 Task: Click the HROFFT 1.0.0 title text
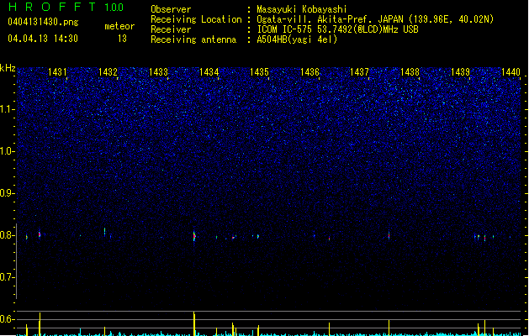point(66,7)
